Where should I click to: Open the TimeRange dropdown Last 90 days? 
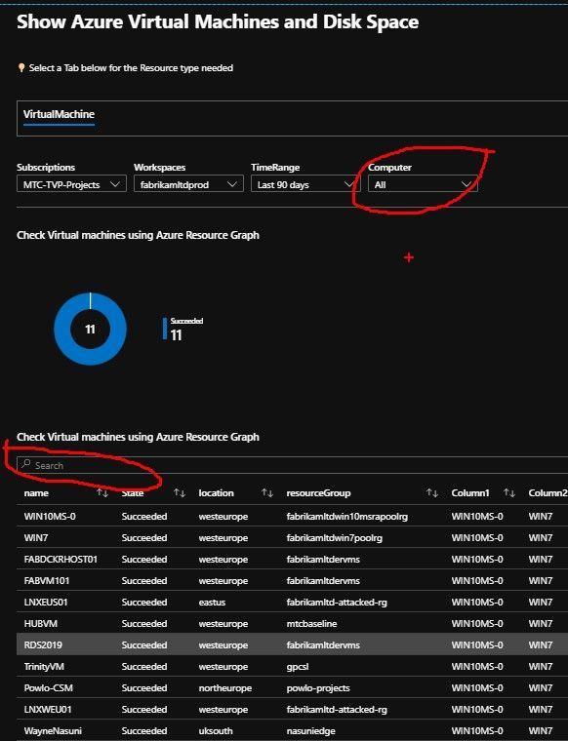click(305, 184)
